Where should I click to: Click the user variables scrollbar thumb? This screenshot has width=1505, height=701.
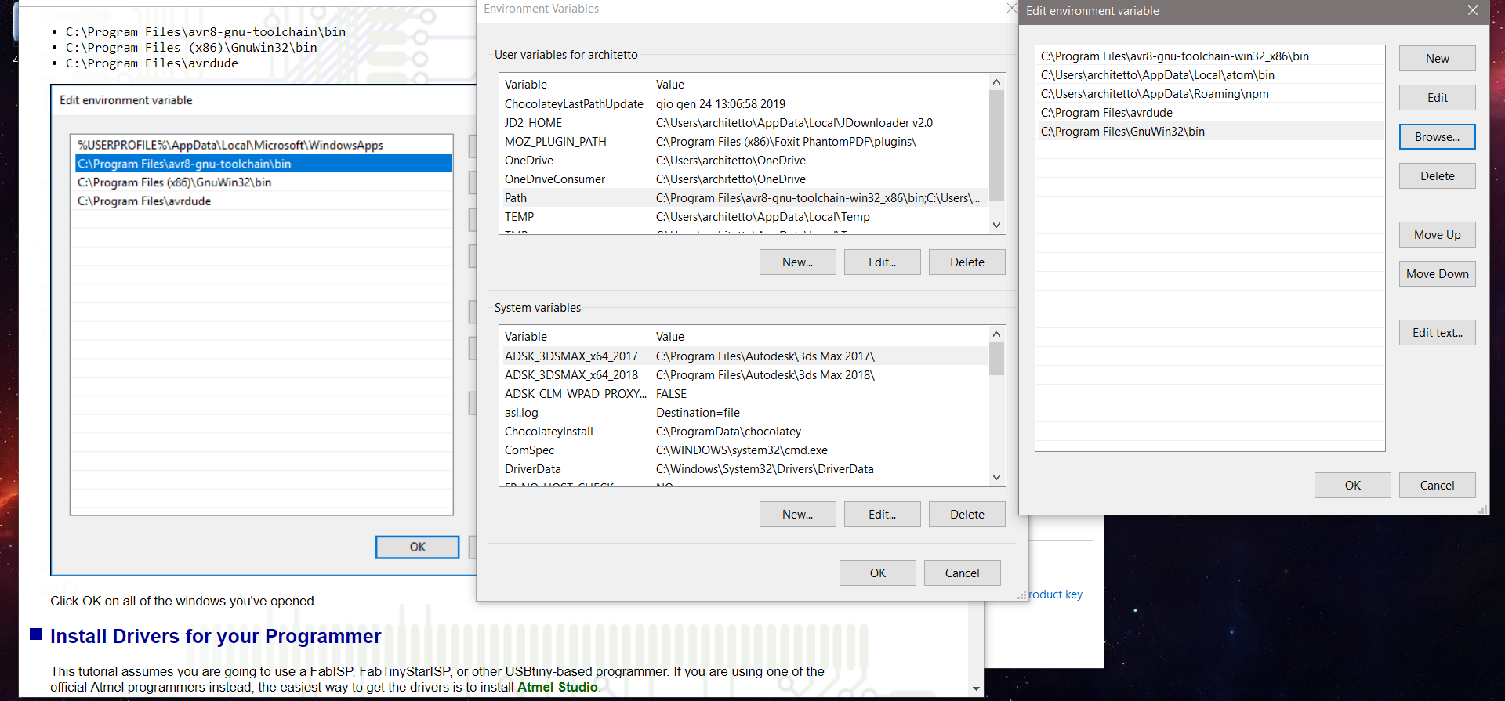coord(996,146)
